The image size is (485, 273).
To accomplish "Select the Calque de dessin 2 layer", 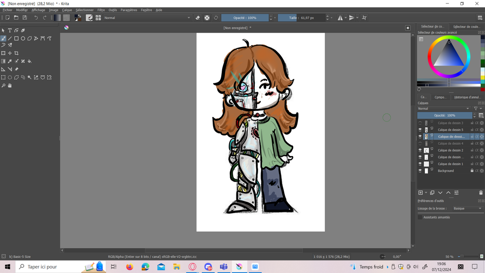I will [x=450, y=150].
